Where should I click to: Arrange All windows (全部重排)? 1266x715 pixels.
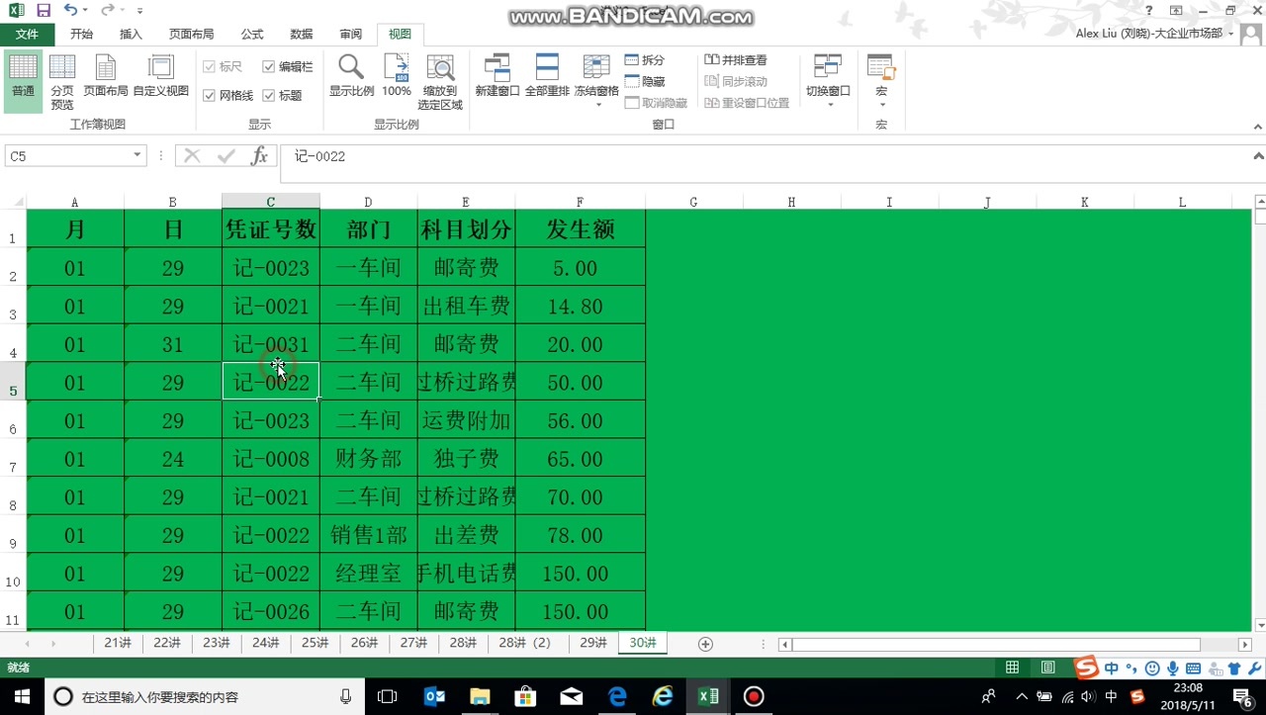point(547,76)
